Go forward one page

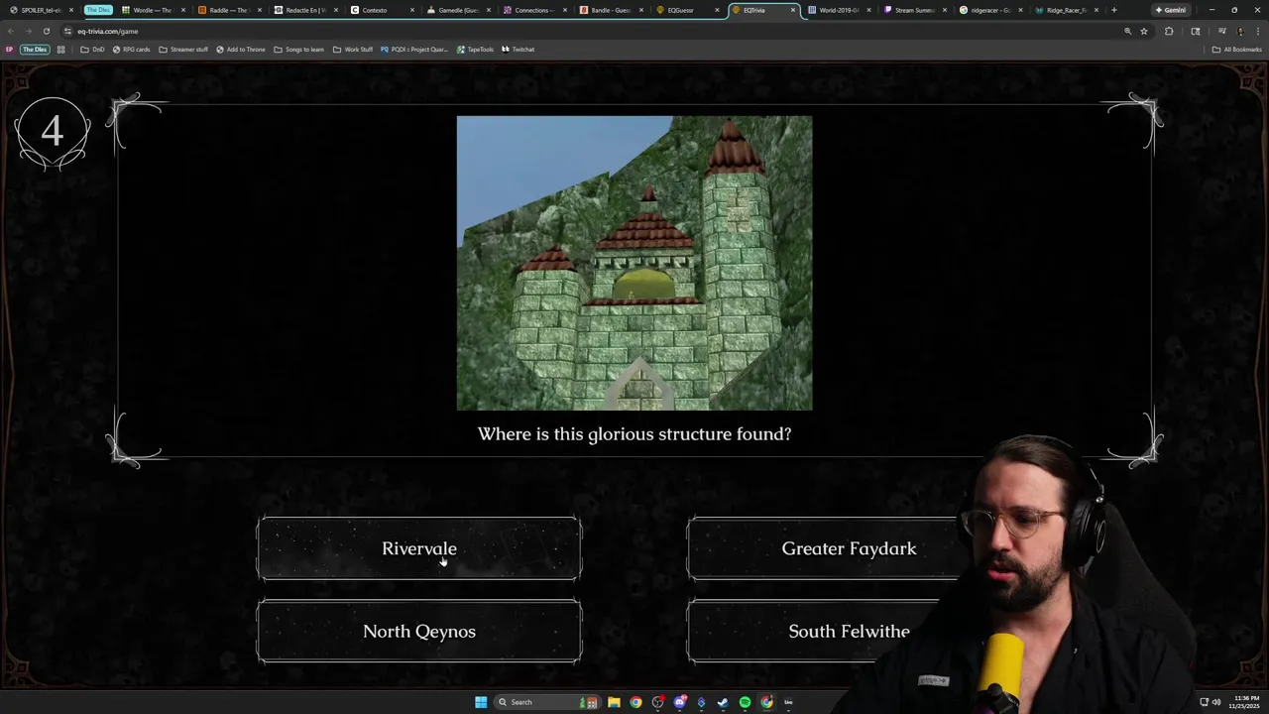(x=28, y=31)
